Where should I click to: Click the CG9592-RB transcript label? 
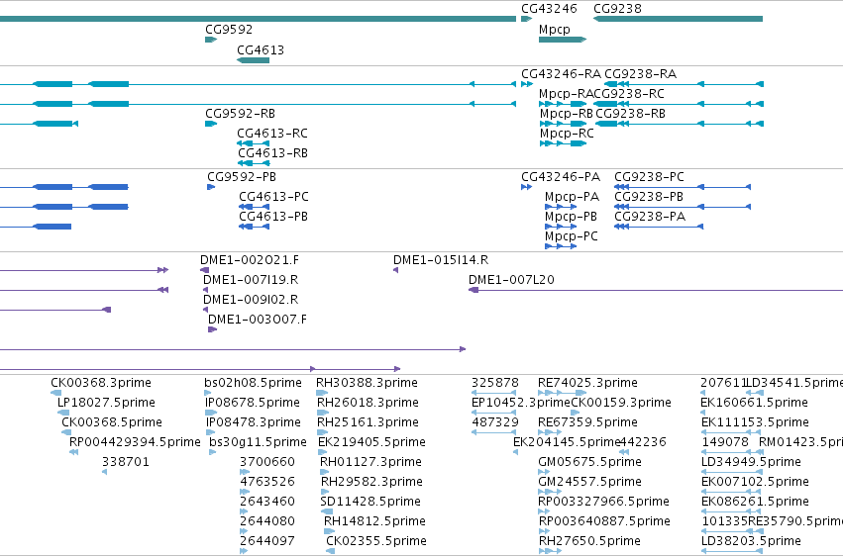pos(241,114)
